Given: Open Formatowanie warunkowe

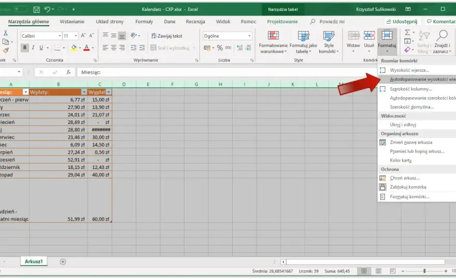Looking at the screenshot, I should point(273,42).
